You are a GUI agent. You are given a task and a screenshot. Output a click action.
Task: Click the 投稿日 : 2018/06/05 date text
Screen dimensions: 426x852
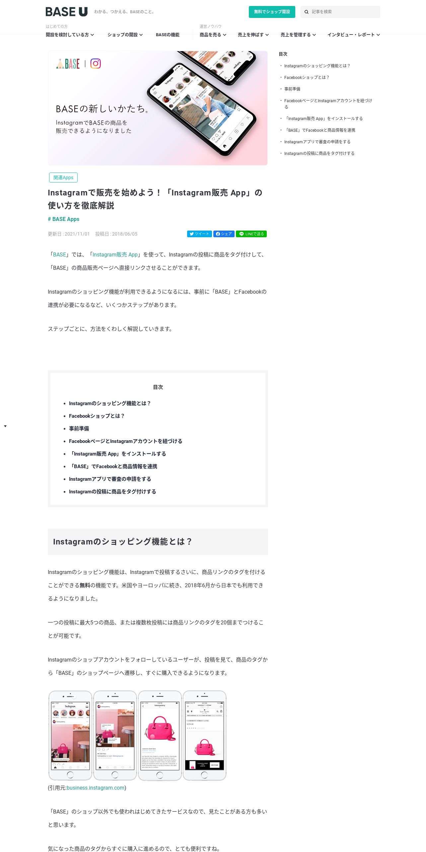[x=116, y=234]
